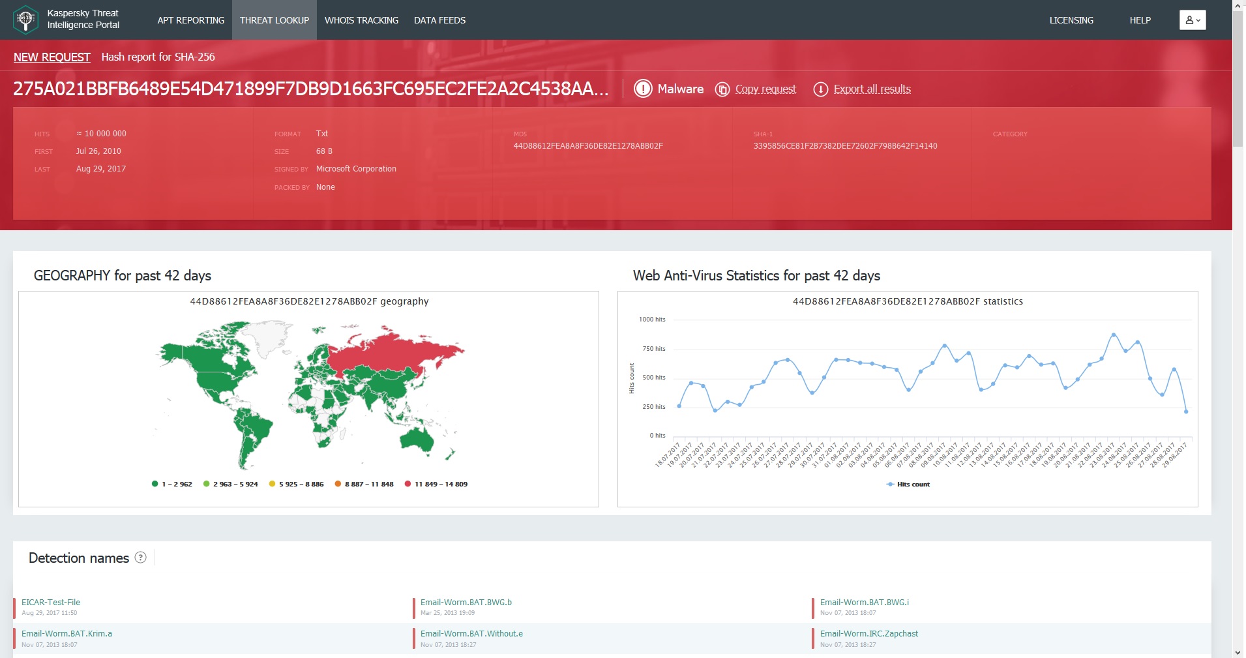Open the user account dropdown menu

point(1192,20)
